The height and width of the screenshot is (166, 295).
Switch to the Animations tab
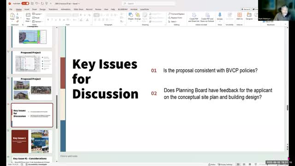coord(65,9)
